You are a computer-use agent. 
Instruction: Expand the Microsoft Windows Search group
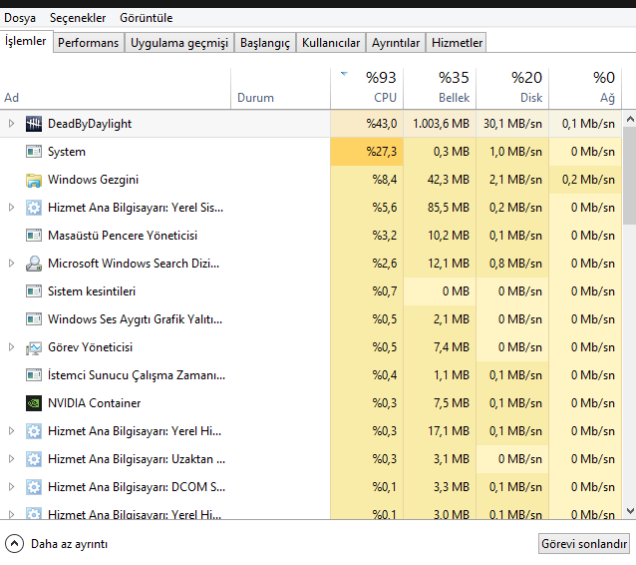11,264
